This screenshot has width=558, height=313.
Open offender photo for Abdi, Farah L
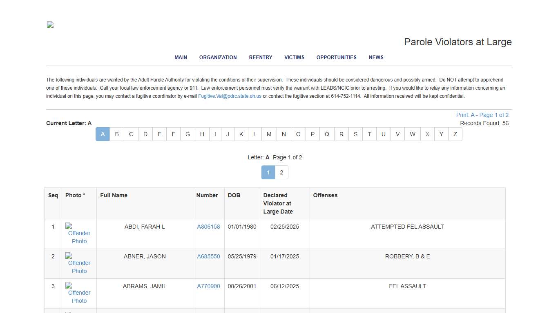click(79, 234)
